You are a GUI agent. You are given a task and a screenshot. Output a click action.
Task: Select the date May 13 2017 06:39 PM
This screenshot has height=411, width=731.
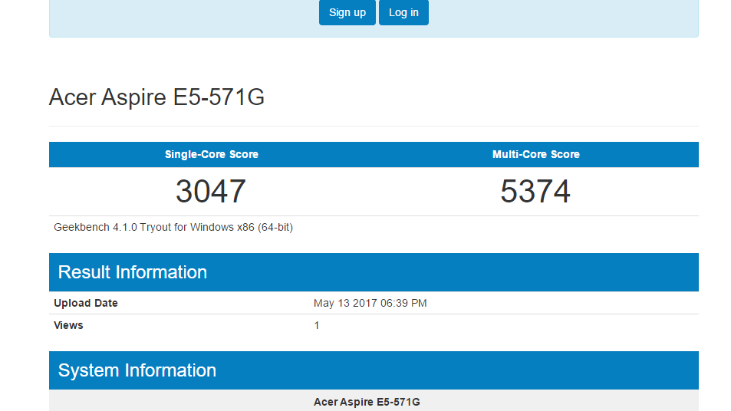click(x=370, y=303)
